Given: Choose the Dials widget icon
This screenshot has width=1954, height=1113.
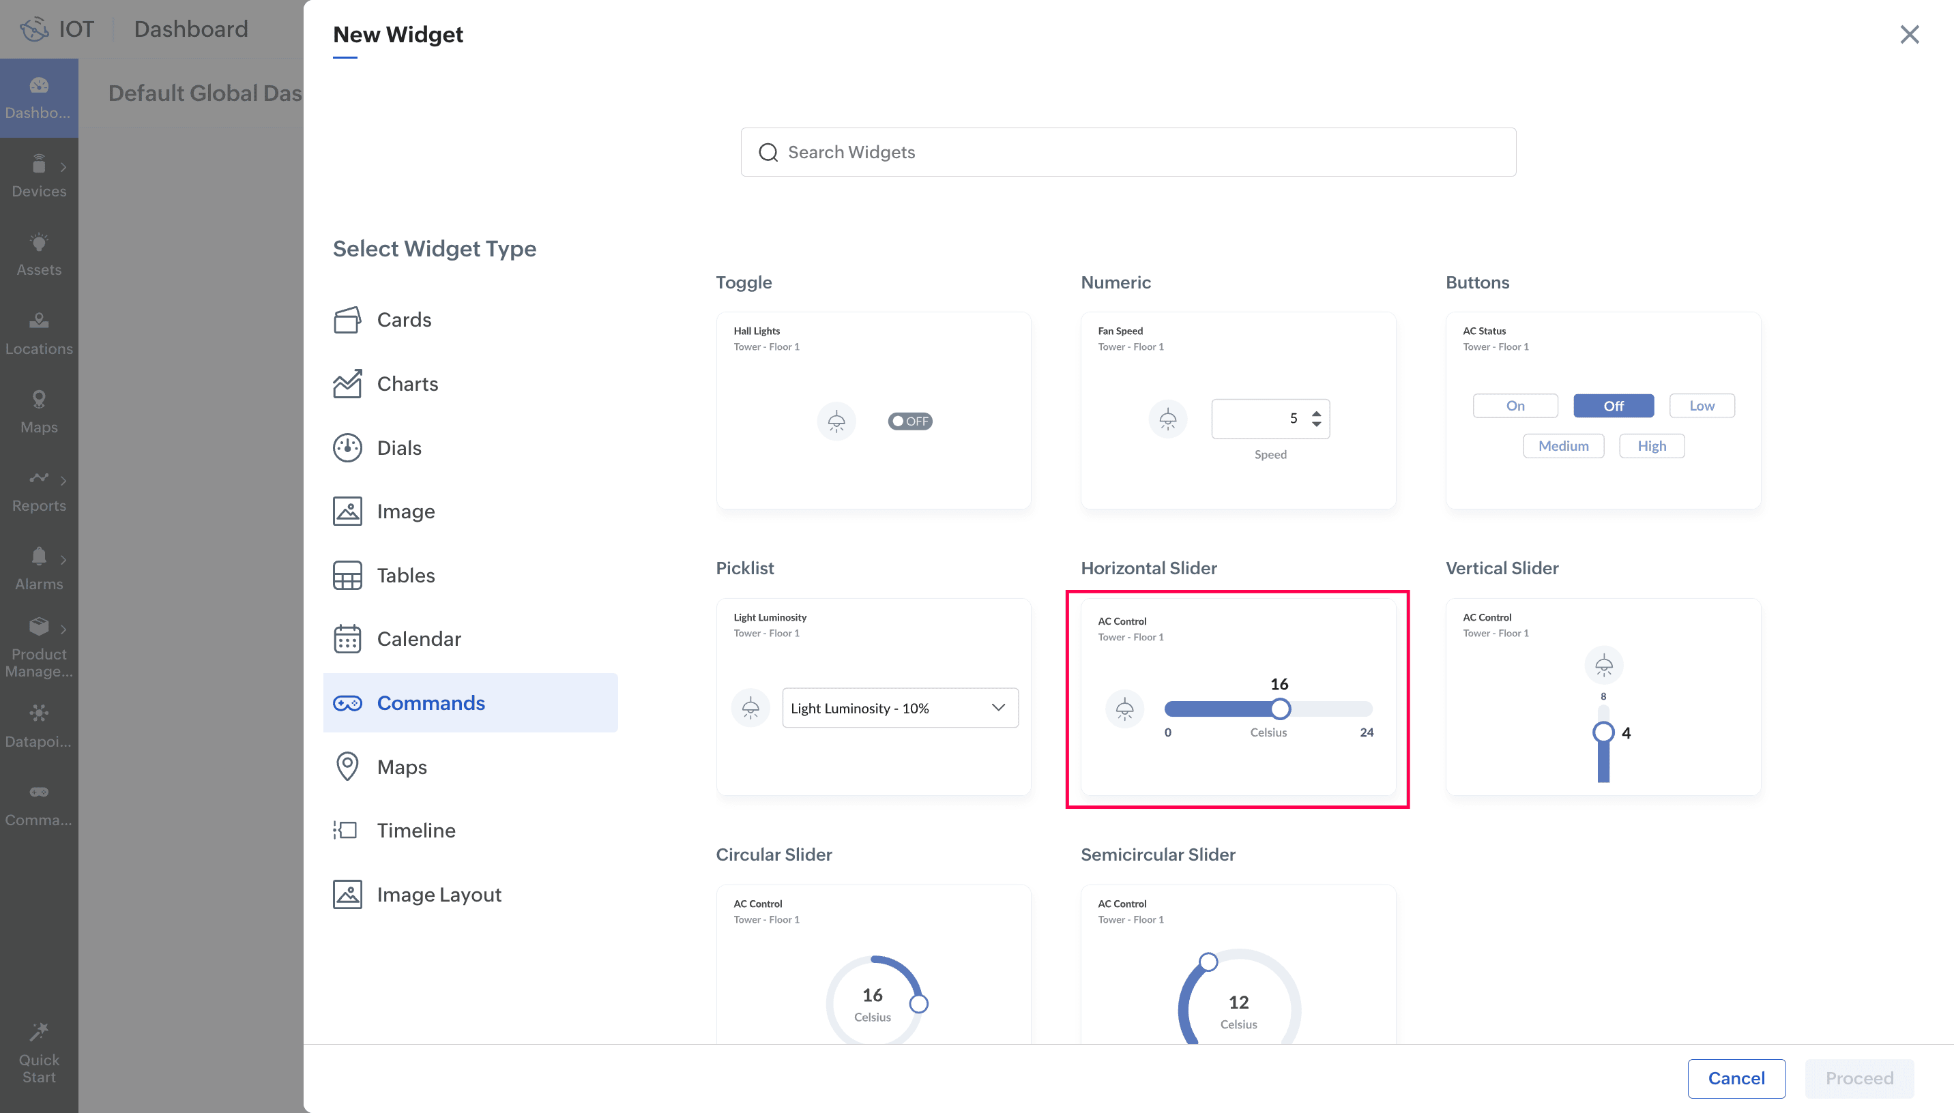Looking at the screenshot, I should click(x=347, y=448).
